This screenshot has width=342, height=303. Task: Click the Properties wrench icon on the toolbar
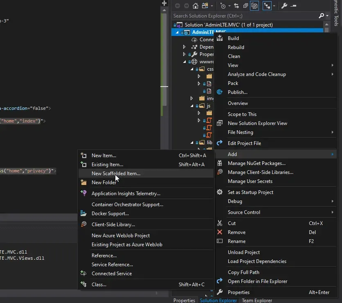[285, 6]
